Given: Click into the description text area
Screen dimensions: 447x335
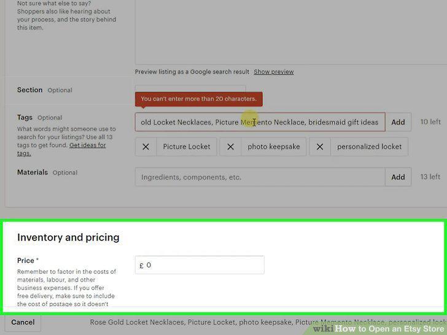Looking at the screenshot, I should click(x=291, y=31).
